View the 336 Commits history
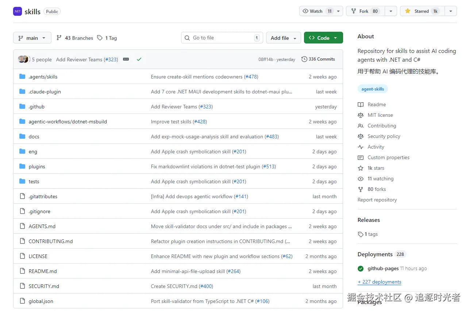The image size is (469, 311). tap(318, 59)
